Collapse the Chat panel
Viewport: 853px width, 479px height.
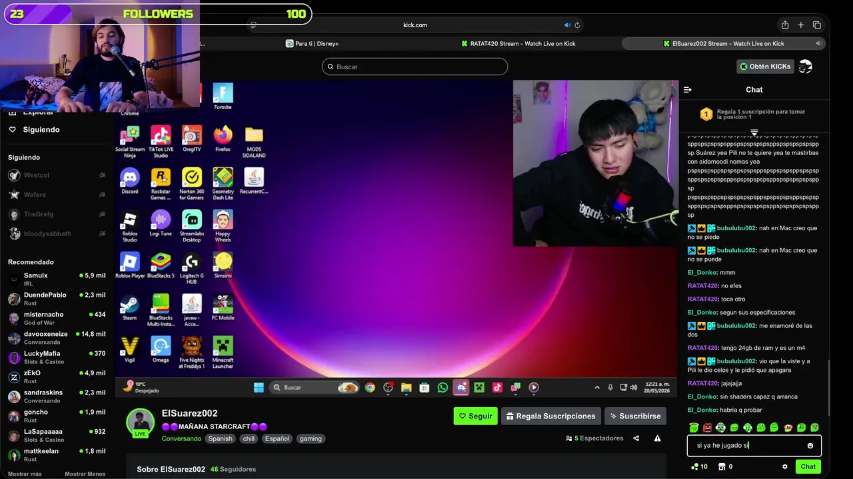tap(688, 90)
